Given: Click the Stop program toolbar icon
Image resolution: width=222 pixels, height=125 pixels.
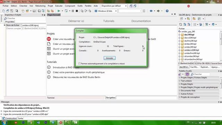Looking at the screenshot, I should coord(77,11).
